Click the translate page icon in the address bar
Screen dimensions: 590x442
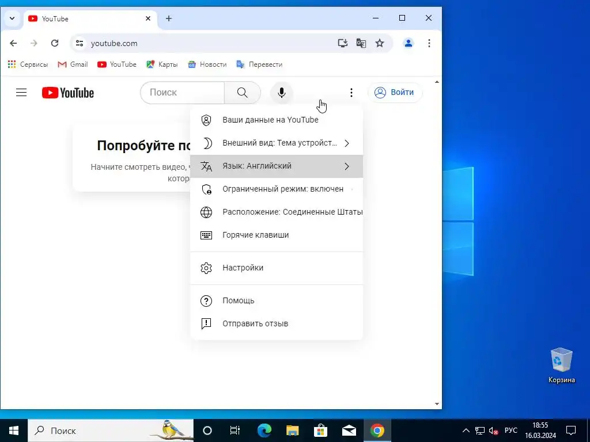[x=361, y=43]
